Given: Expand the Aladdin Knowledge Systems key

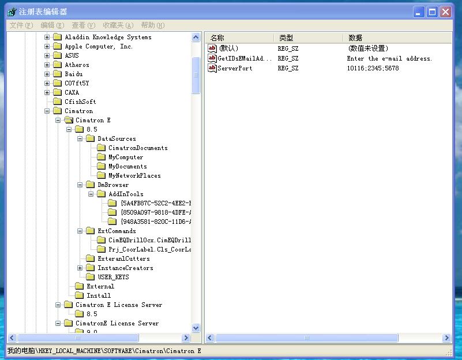Looking at the screenshot, I should [x=47, y=37].
